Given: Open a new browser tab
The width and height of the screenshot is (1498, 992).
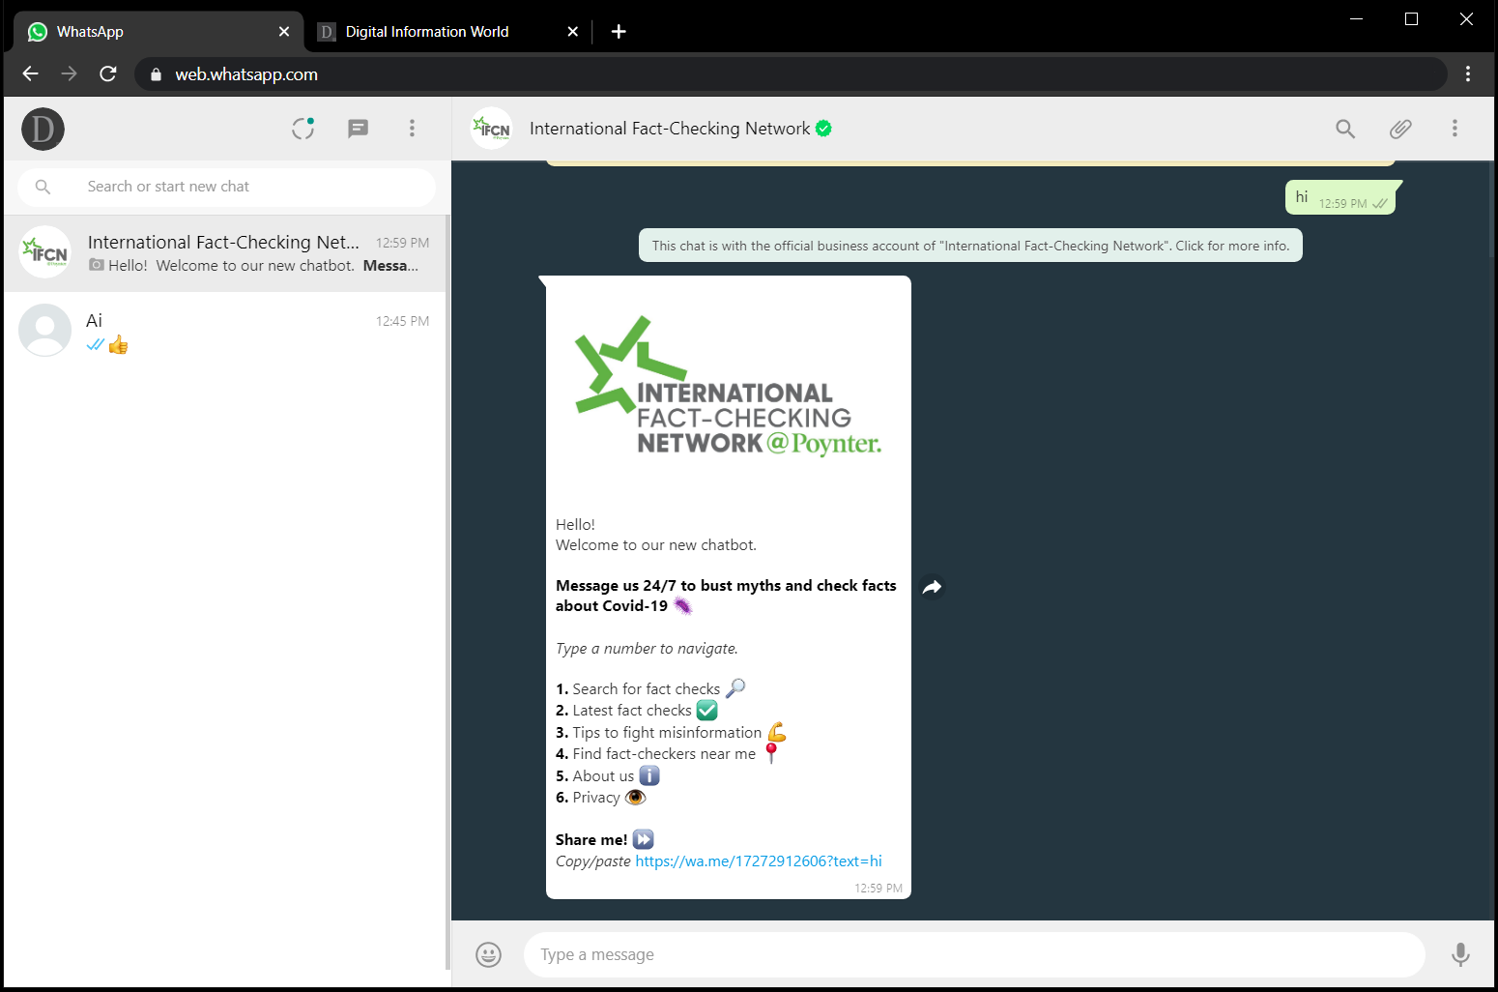Looking at the screenshot, I should [x=619, y=32].
